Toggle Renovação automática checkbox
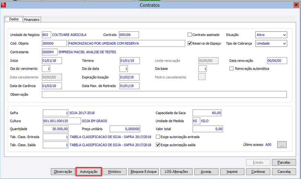This screenshot has height=179, width=301. [x=231, y=69]
